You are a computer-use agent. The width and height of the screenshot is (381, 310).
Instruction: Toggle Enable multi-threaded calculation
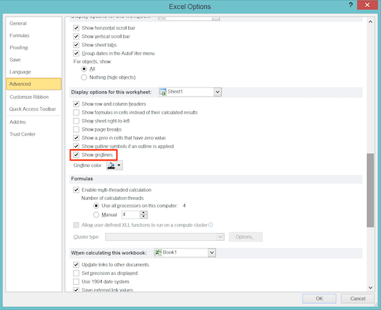click(77, 190)
